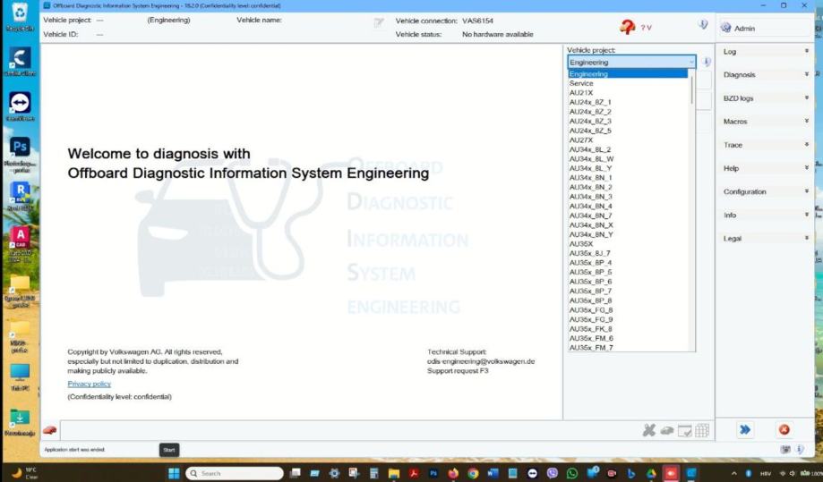
Task: Select AU34x_8L_W list entry
Action: click(x=628, y=159)
